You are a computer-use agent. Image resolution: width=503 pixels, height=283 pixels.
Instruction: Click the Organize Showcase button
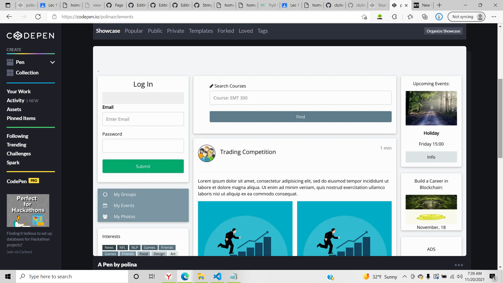tap(443, 31)
